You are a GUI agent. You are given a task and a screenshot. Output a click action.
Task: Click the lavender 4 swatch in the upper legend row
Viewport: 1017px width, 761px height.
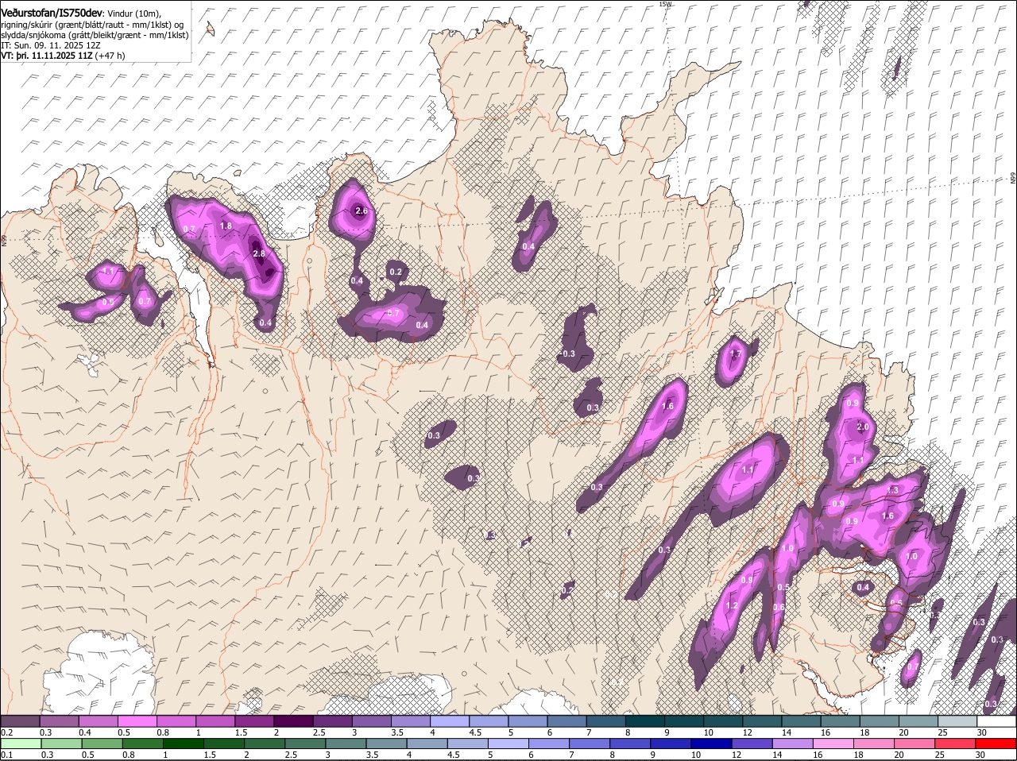(449, 721)
